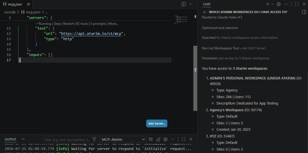Open output panel more actions ellipsis
The image size is (308, 153).
(173, 139)
